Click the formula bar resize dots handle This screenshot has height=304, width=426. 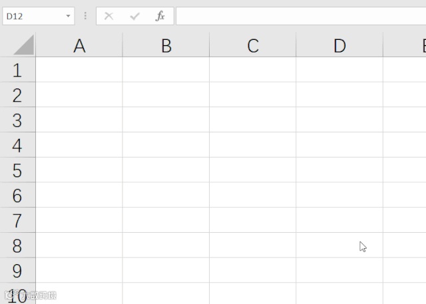[x=85, y=16]
